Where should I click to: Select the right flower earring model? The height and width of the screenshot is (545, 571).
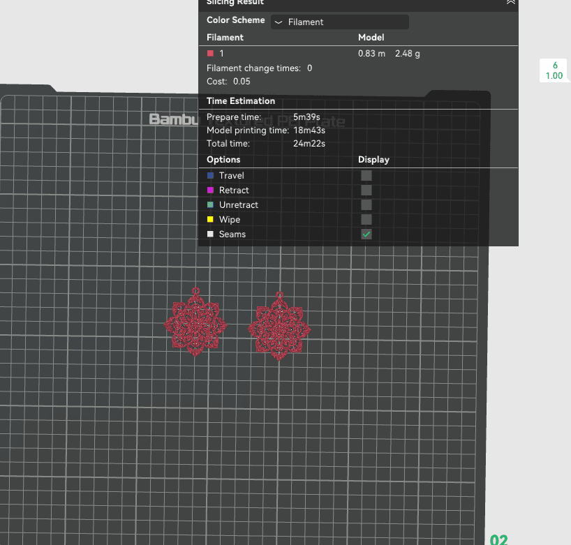point(279,326)
